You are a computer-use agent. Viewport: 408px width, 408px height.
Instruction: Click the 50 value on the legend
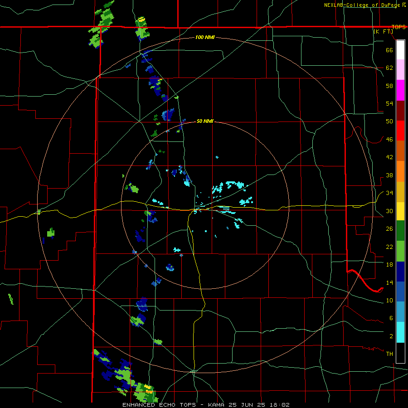pos(389,121)
